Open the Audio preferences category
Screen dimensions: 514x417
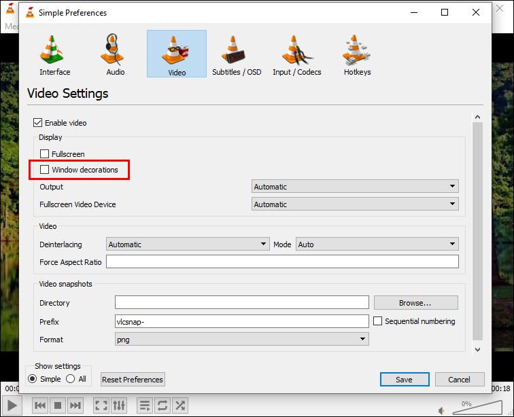[116, 54]
